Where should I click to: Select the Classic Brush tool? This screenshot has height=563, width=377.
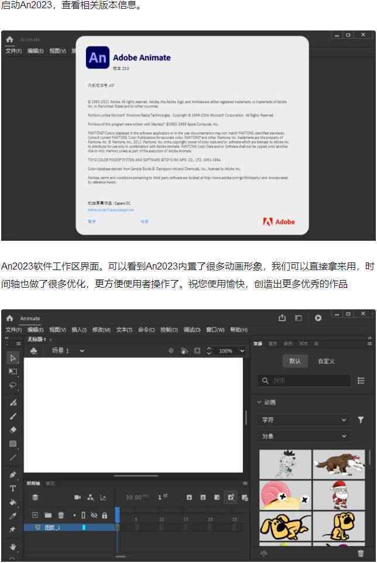(13, 416)
